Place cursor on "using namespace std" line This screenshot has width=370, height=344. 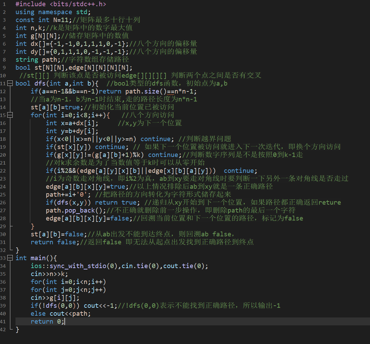tap(53, 12)
